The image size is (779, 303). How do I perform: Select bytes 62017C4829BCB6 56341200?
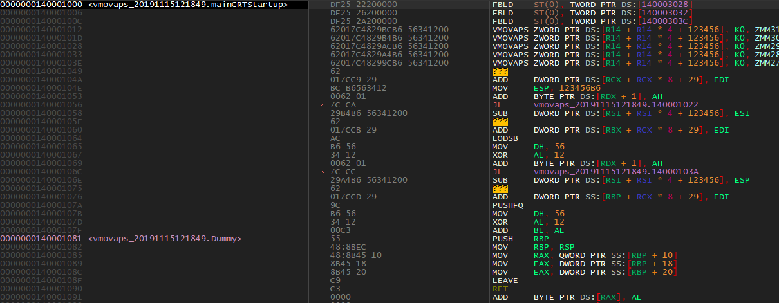[x=389, y=30]
